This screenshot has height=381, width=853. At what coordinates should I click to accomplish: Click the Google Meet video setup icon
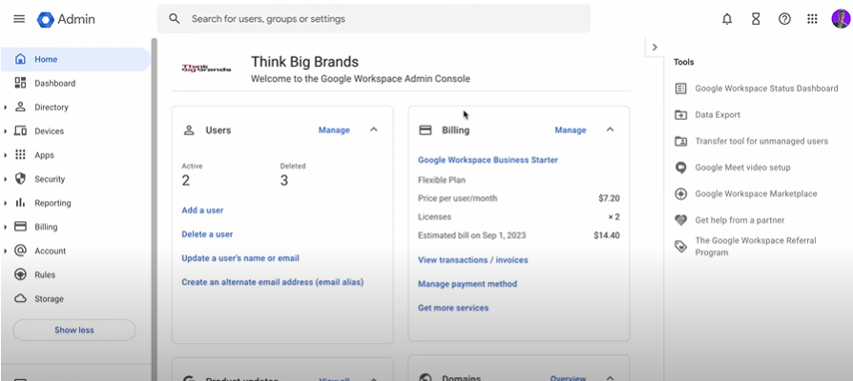(x=680, y=168)
